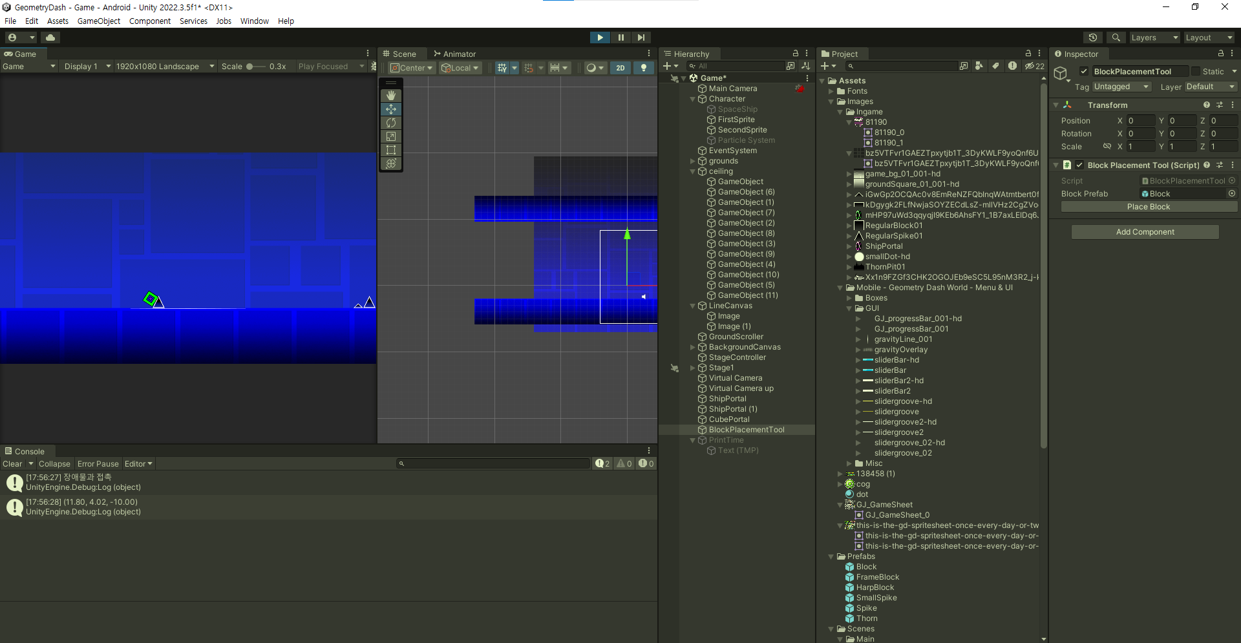Select the Move tool in Scene toolbar
The width and height of the screenshot is (1241, 643).
[x=391, y=109]
